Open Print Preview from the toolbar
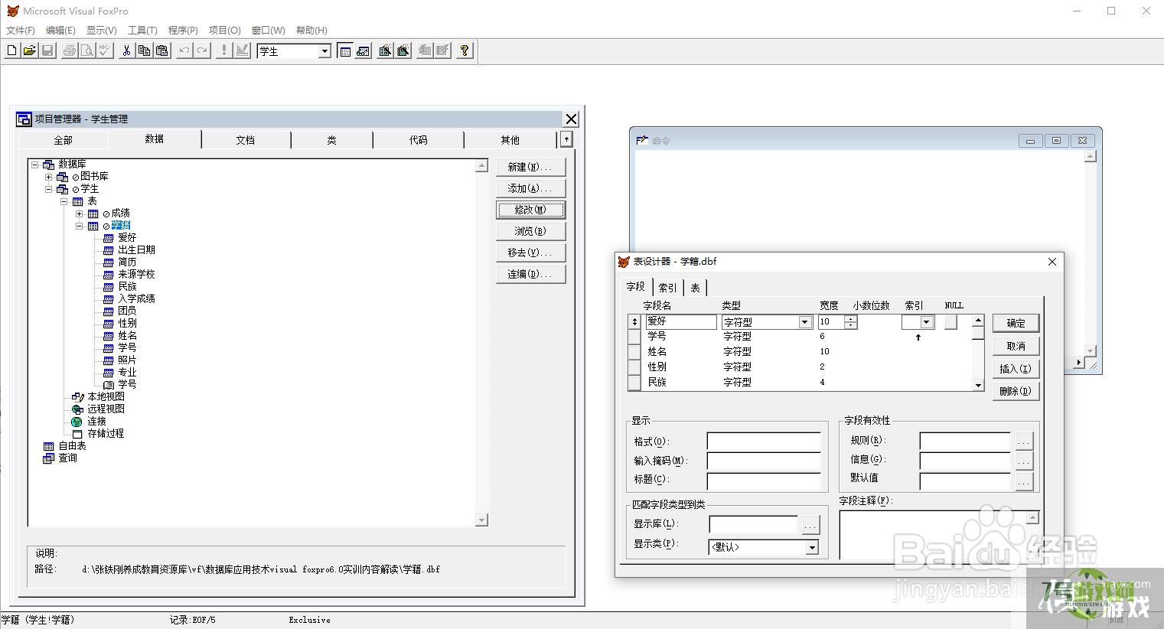Viewport: 1164px width, 629px height. pyautogui.click(x=87, y=51)
